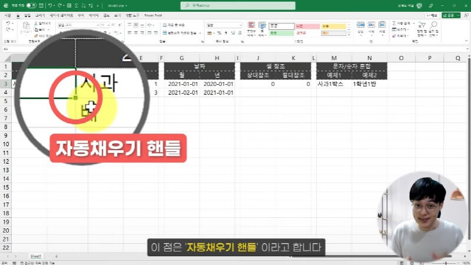This screenshot has height=265, width=471.
Task: Open the Sheet1 worksheet tab
Action: (36, 256)
